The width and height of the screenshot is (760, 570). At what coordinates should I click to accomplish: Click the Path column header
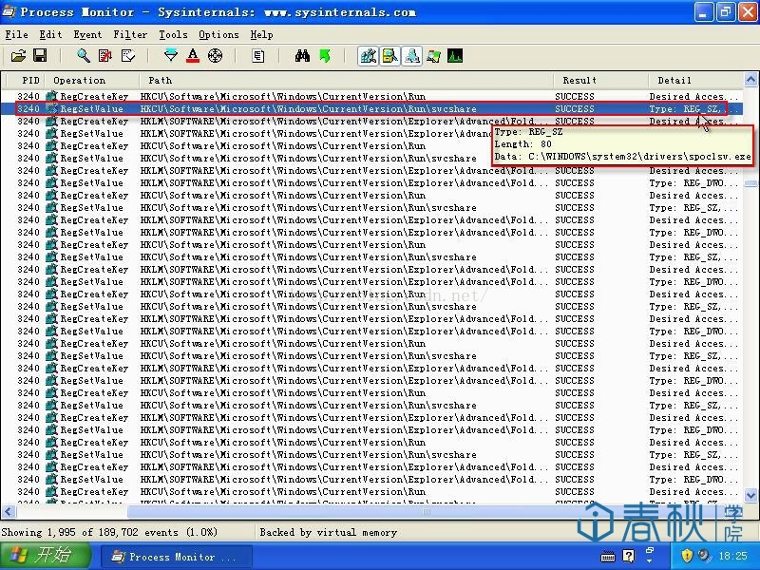coord(346,80)
